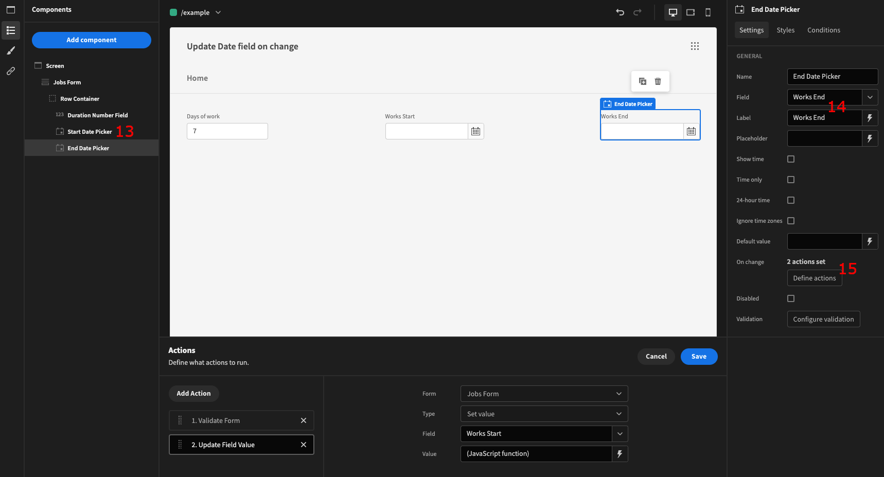This screenshot has width=884, height=477.
Task: Select Start Date Picker in component tree
Action: [90, 132]
